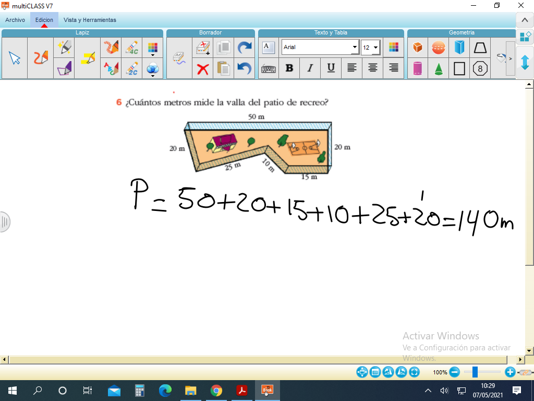Click the fit page width view button
Image resolution: width=534 pixels, height=401 pixels.
(375, 372)
